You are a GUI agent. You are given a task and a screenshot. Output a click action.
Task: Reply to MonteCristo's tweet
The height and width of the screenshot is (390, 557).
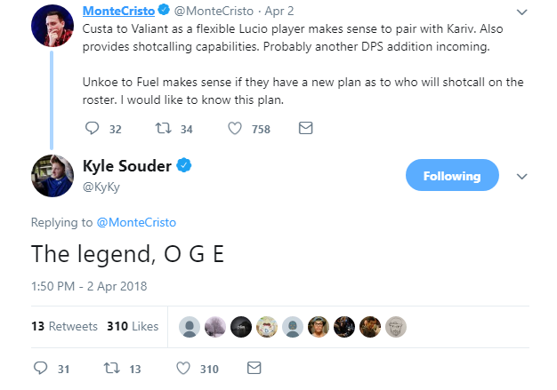pos(93,129)
